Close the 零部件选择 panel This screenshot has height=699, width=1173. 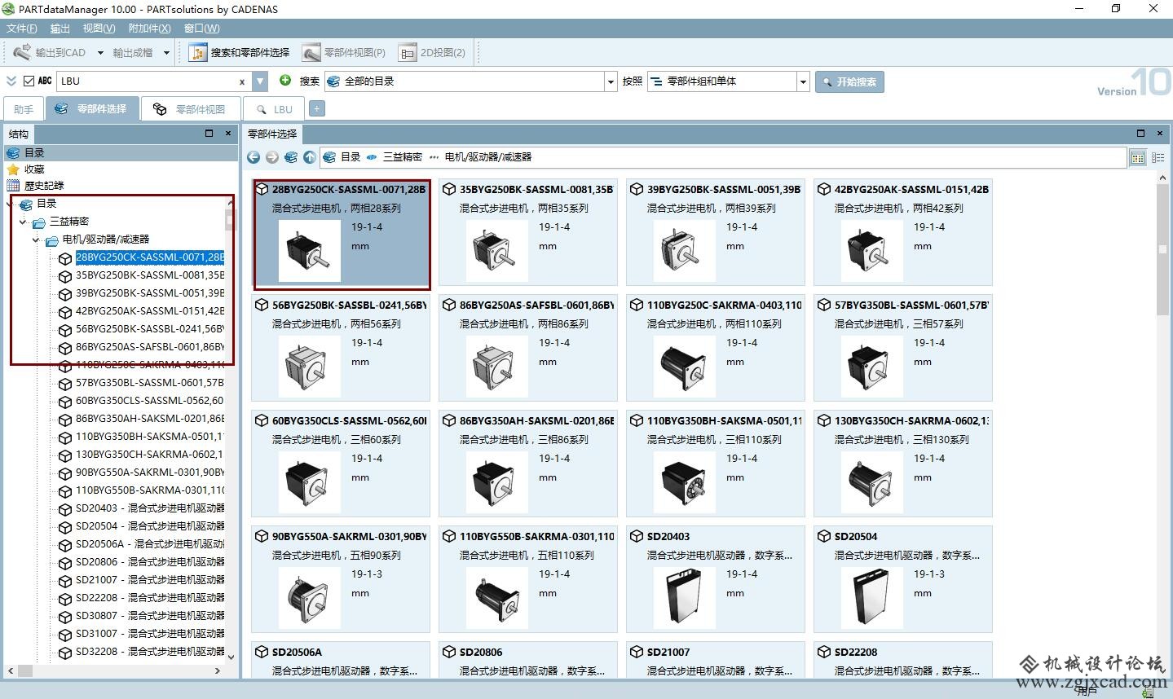click(1160, 133)
